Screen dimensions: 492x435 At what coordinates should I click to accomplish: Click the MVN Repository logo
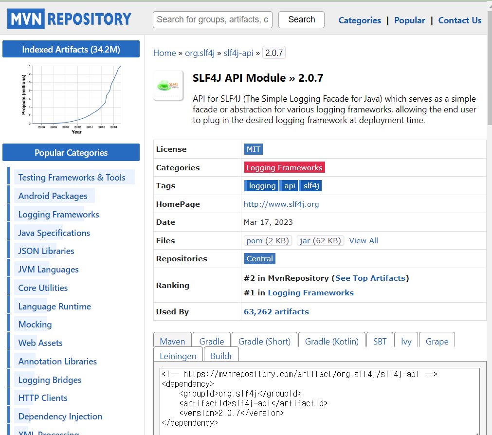69,19
